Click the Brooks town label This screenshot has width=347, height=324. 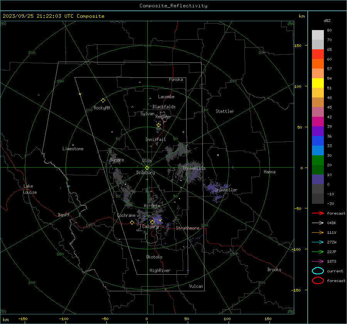coord(274,270)
